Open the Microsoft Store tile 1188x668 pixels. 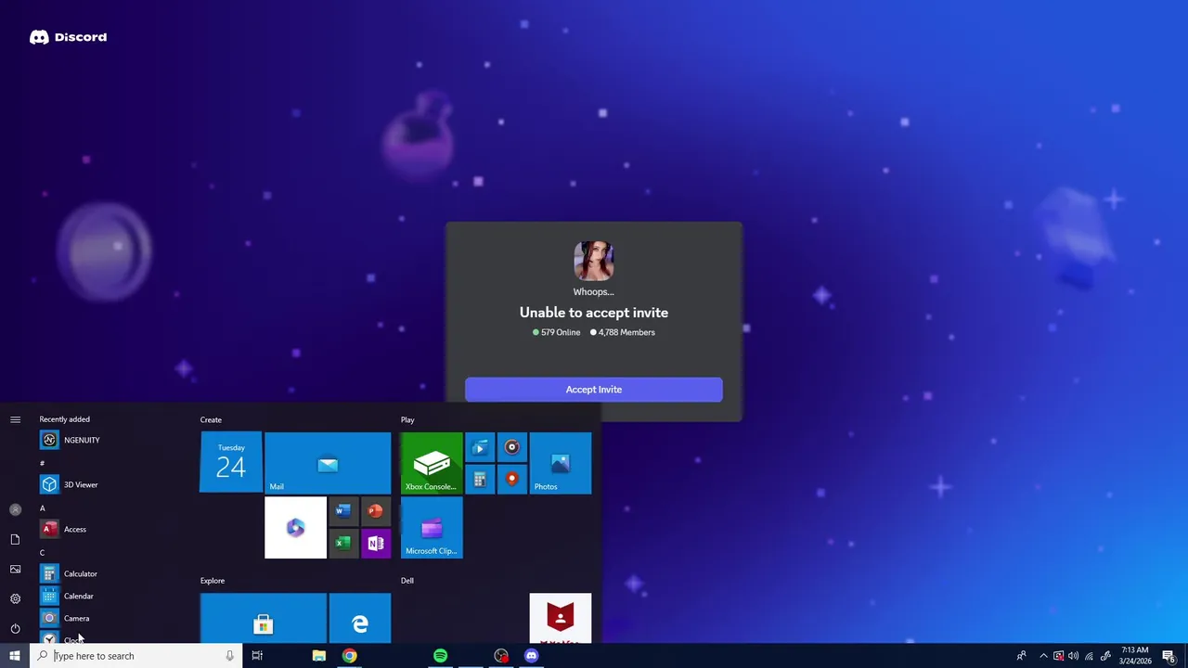click(264, 618)
